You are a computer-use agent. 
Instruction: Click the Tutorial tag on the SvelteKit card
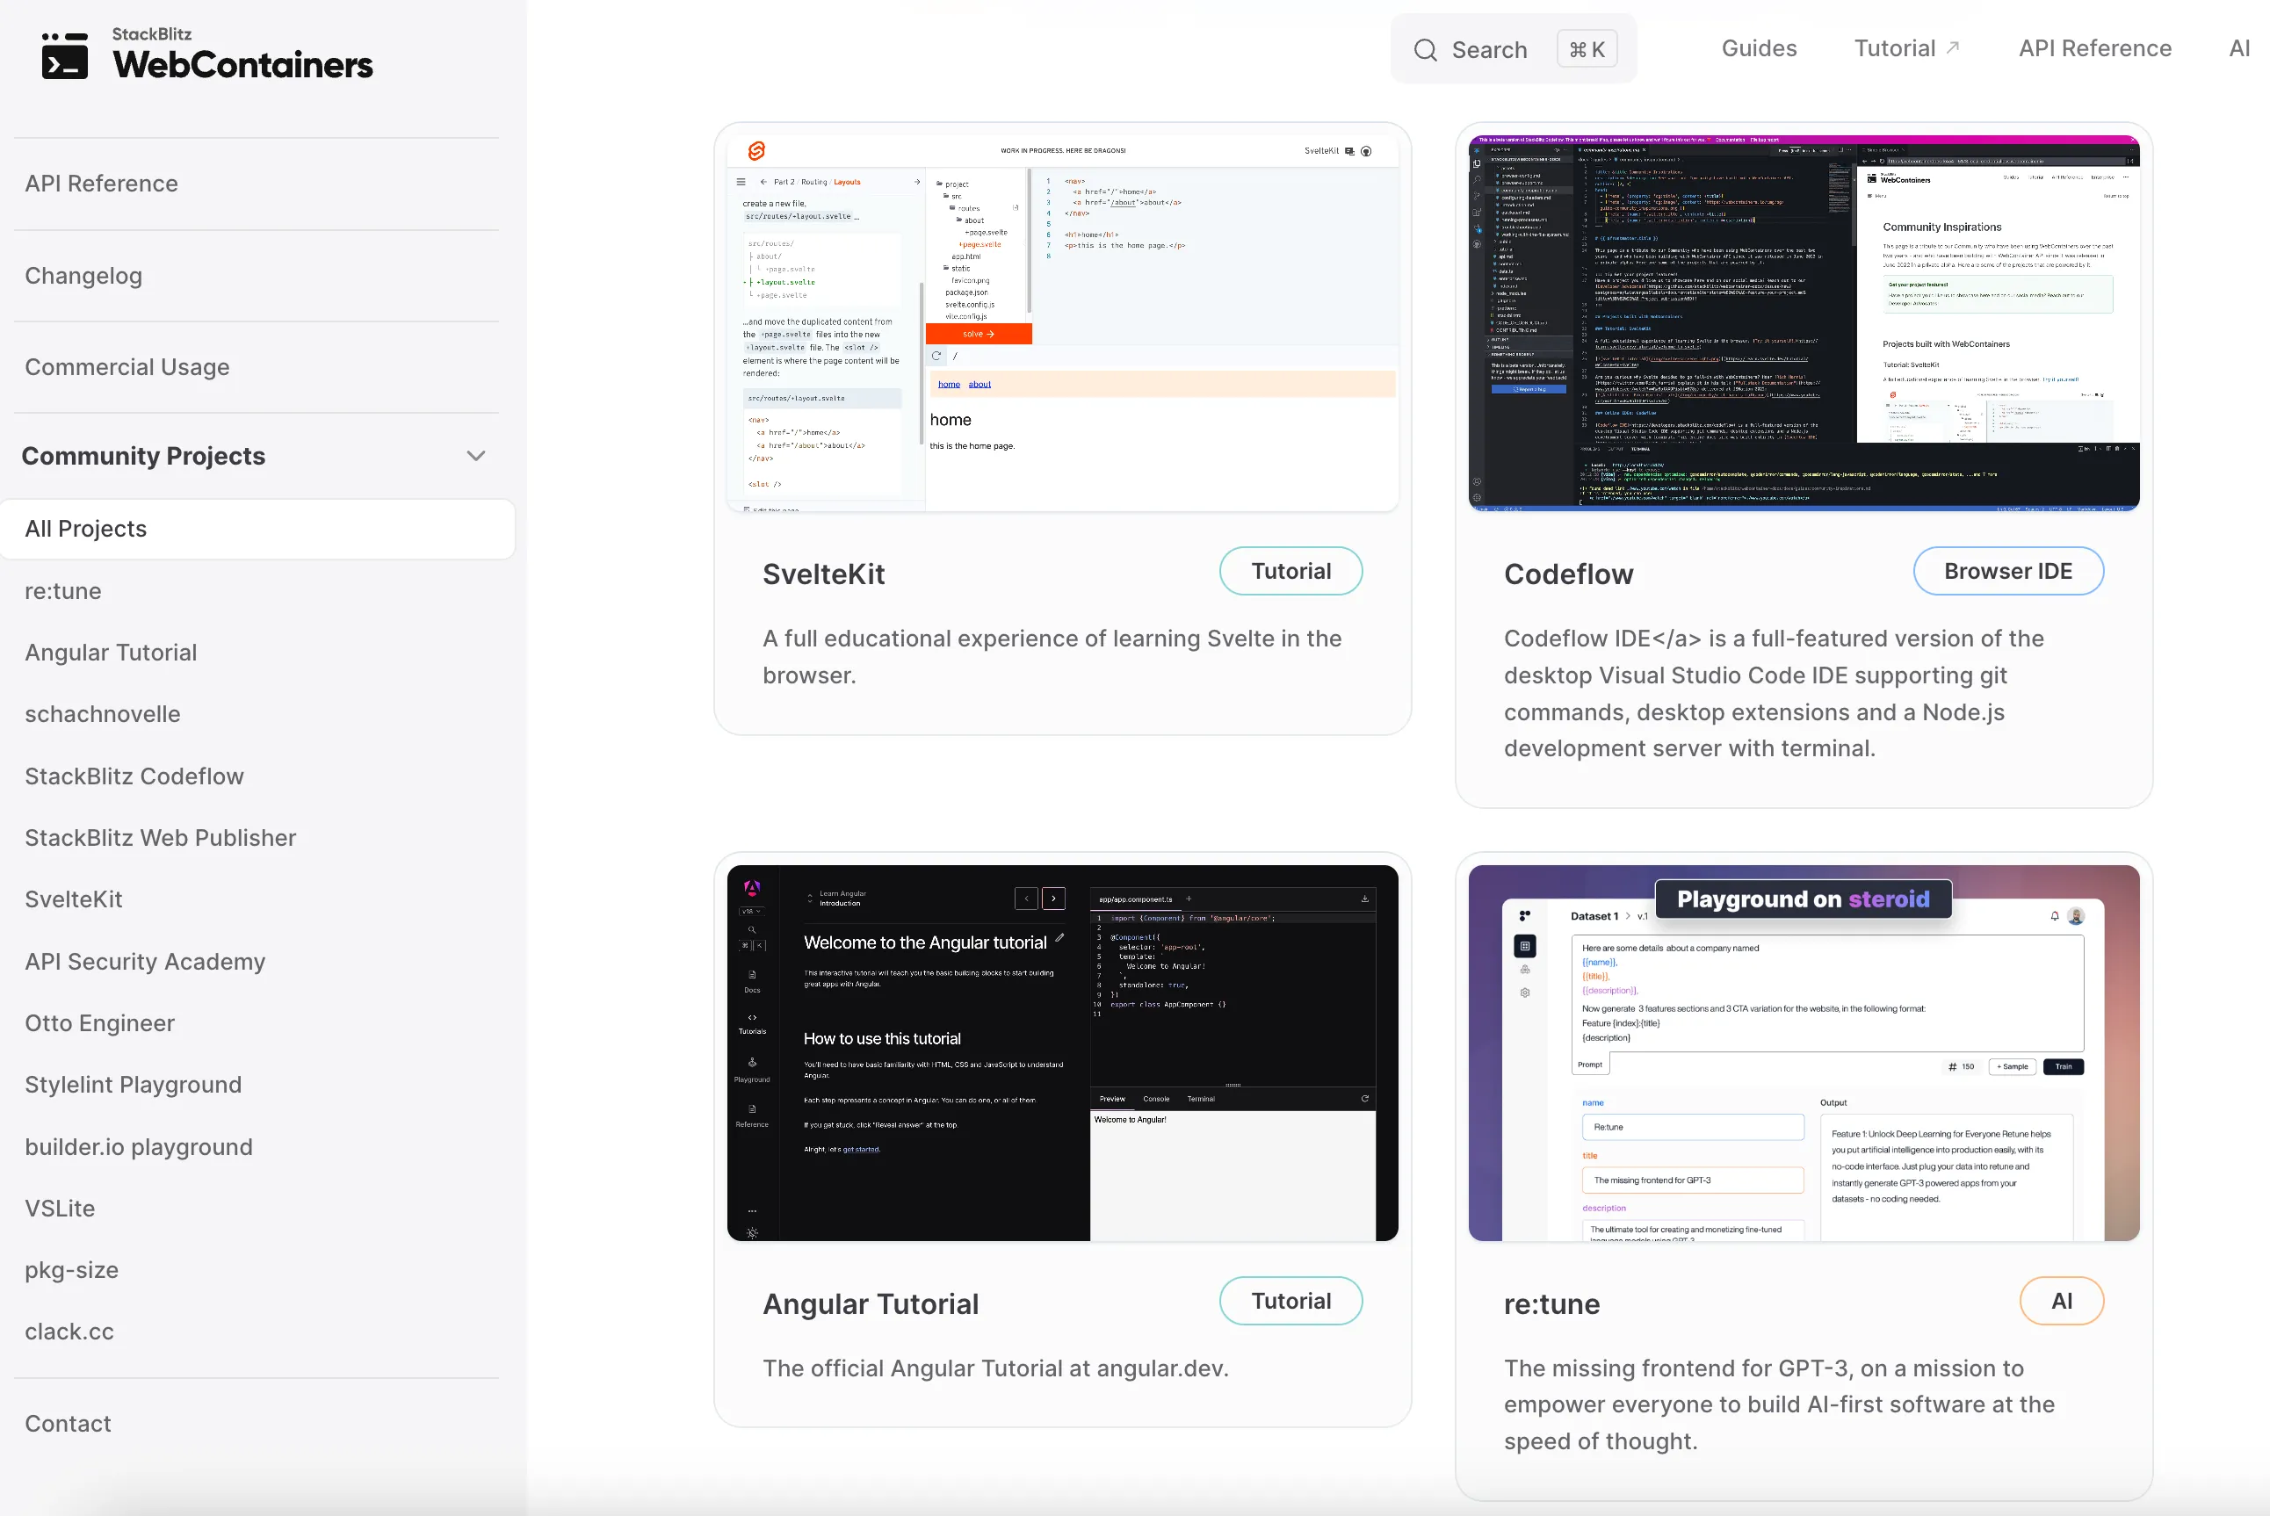coord(1290,572)
